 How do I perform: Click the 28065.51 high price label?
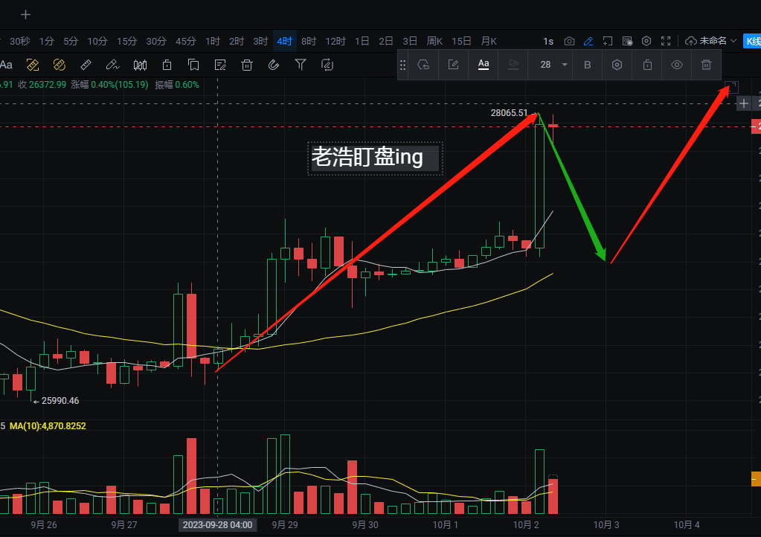tap(509, 113)
